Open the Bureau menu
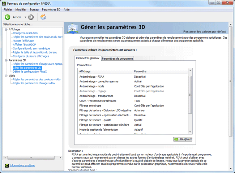235x173 pixels. [x=34, y=9]
